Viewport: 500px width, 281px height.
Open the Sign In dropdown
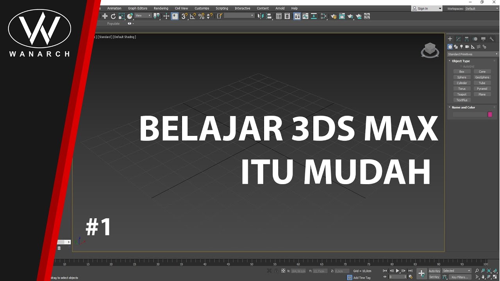tap(427, 9)
